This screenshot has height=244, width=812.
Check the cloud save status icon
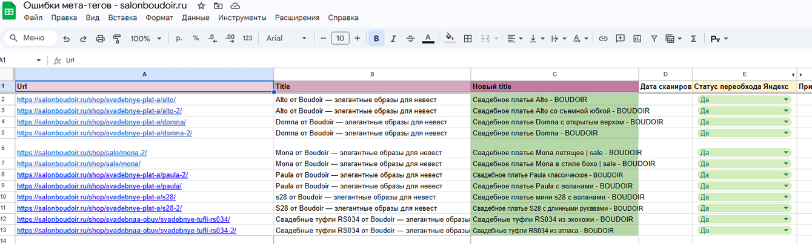click(x=235, y=5)
